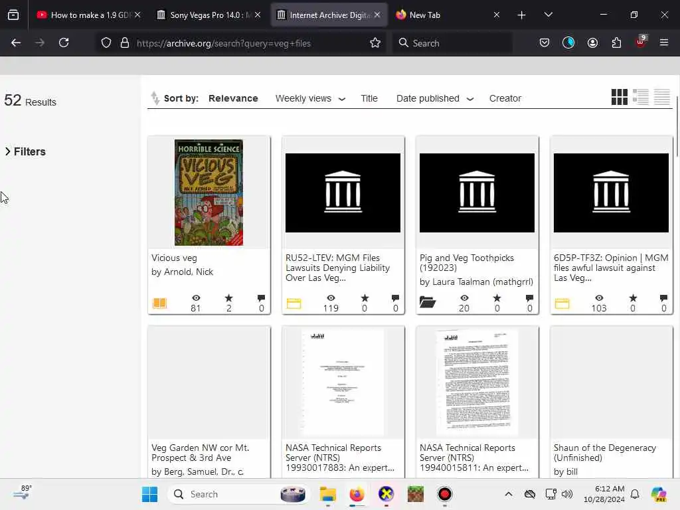Click the web media-type icon on 6D5P-TF3Z card

[562, 303]
